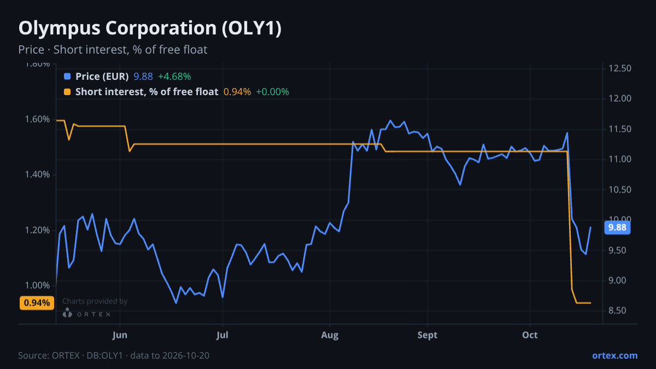Image resolution: width=656 pixels, height=369 pixels.
Task: Click the 12.50 right axis label
Action: (619, 68)
